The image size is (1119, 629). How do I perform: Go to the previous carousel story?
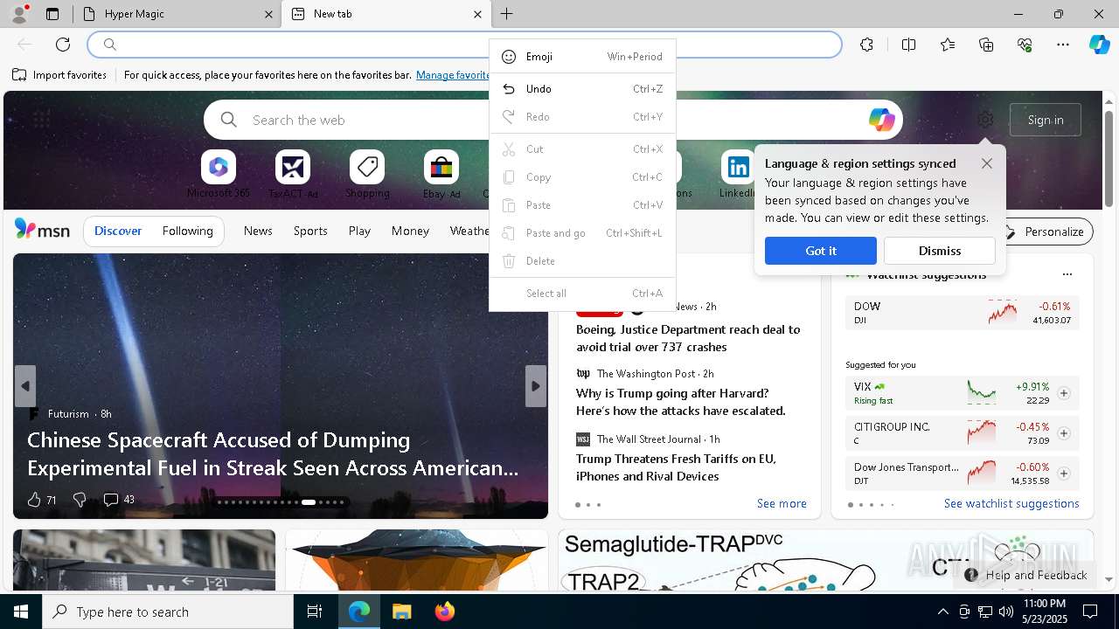tap(25, 386)
